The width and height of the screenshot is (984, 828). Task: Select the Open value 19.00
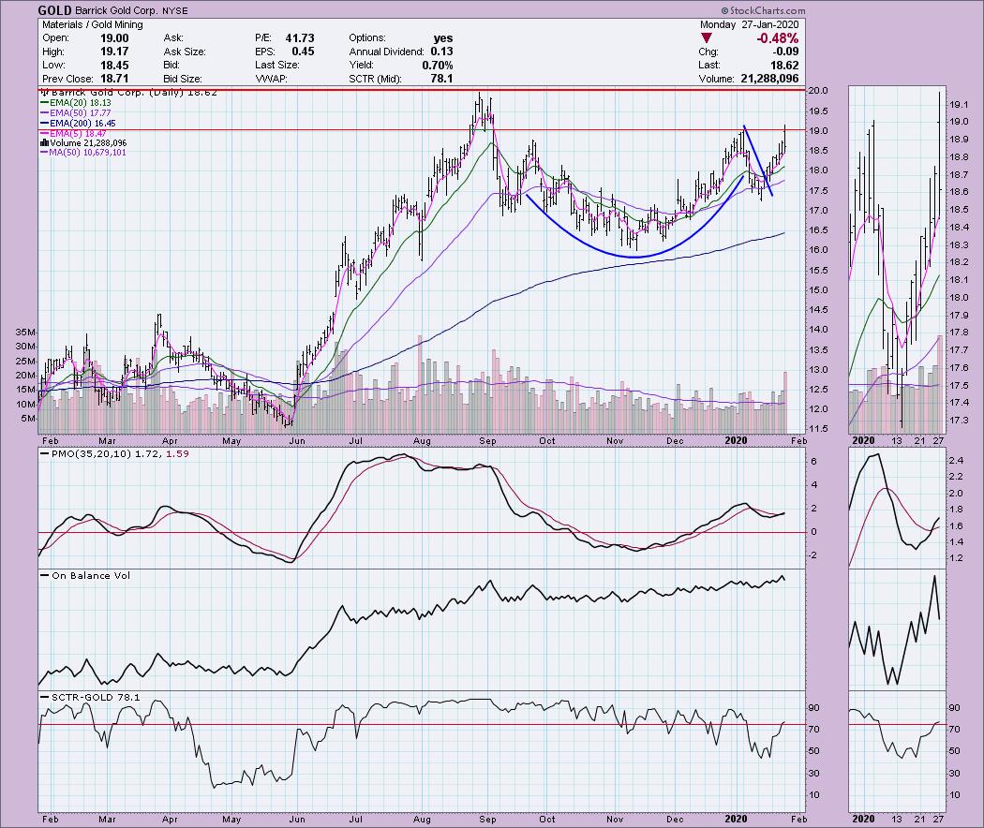[x=114, y=38]
